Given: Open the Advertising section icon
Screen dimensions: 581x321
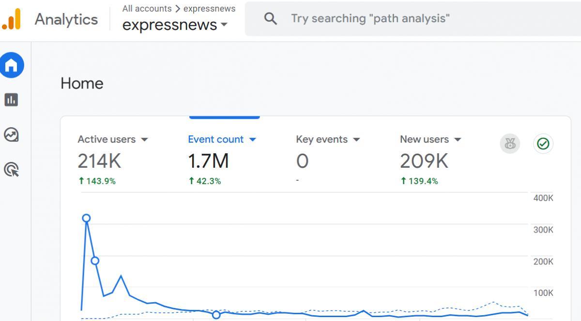Looking at the screenshot, I should (x=11, y=170).
